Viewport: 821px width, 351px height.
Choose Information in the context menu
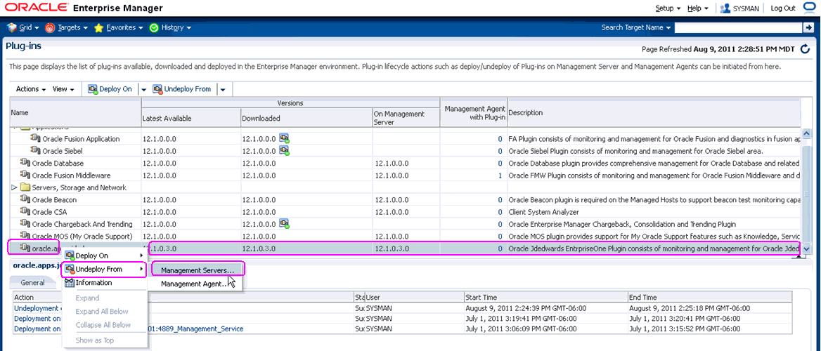coord(93,283)
